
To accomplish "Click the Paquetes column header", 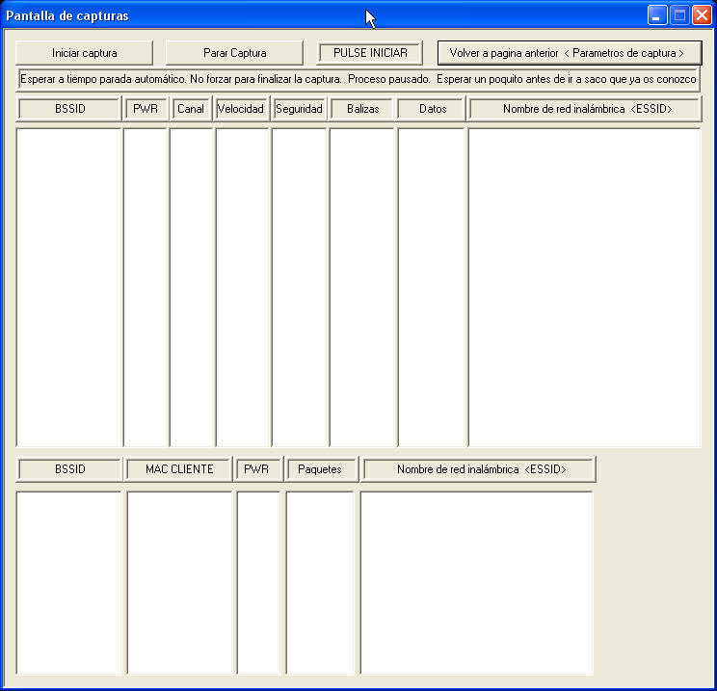I will click(x=321, y=469).
